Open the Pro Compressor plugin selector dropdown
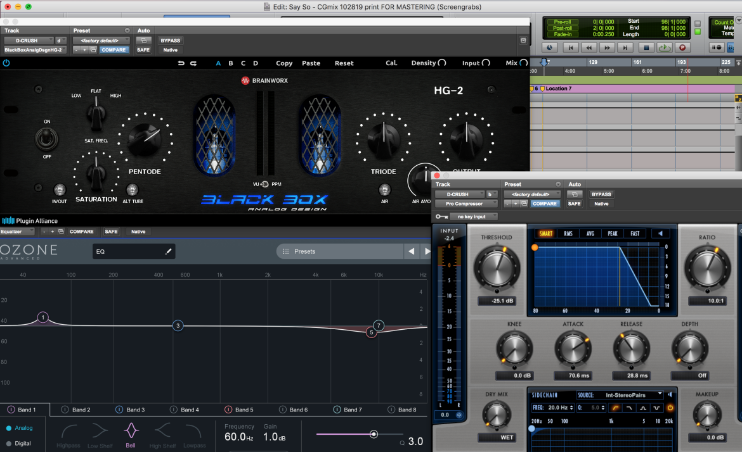This screenshot has width=742, height=452. tap(466, 204)
